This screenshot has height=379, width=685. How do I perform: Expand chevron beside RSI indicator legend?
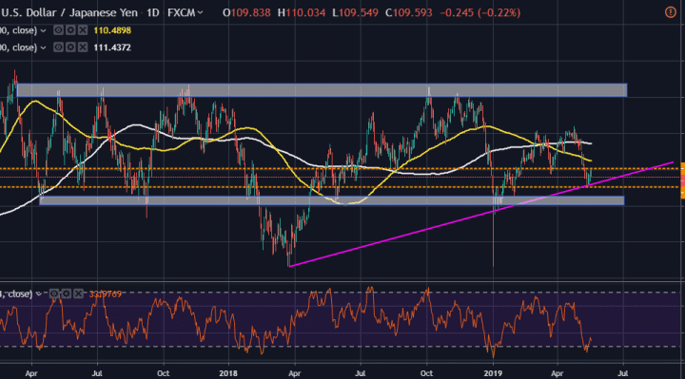pos(39,294)
